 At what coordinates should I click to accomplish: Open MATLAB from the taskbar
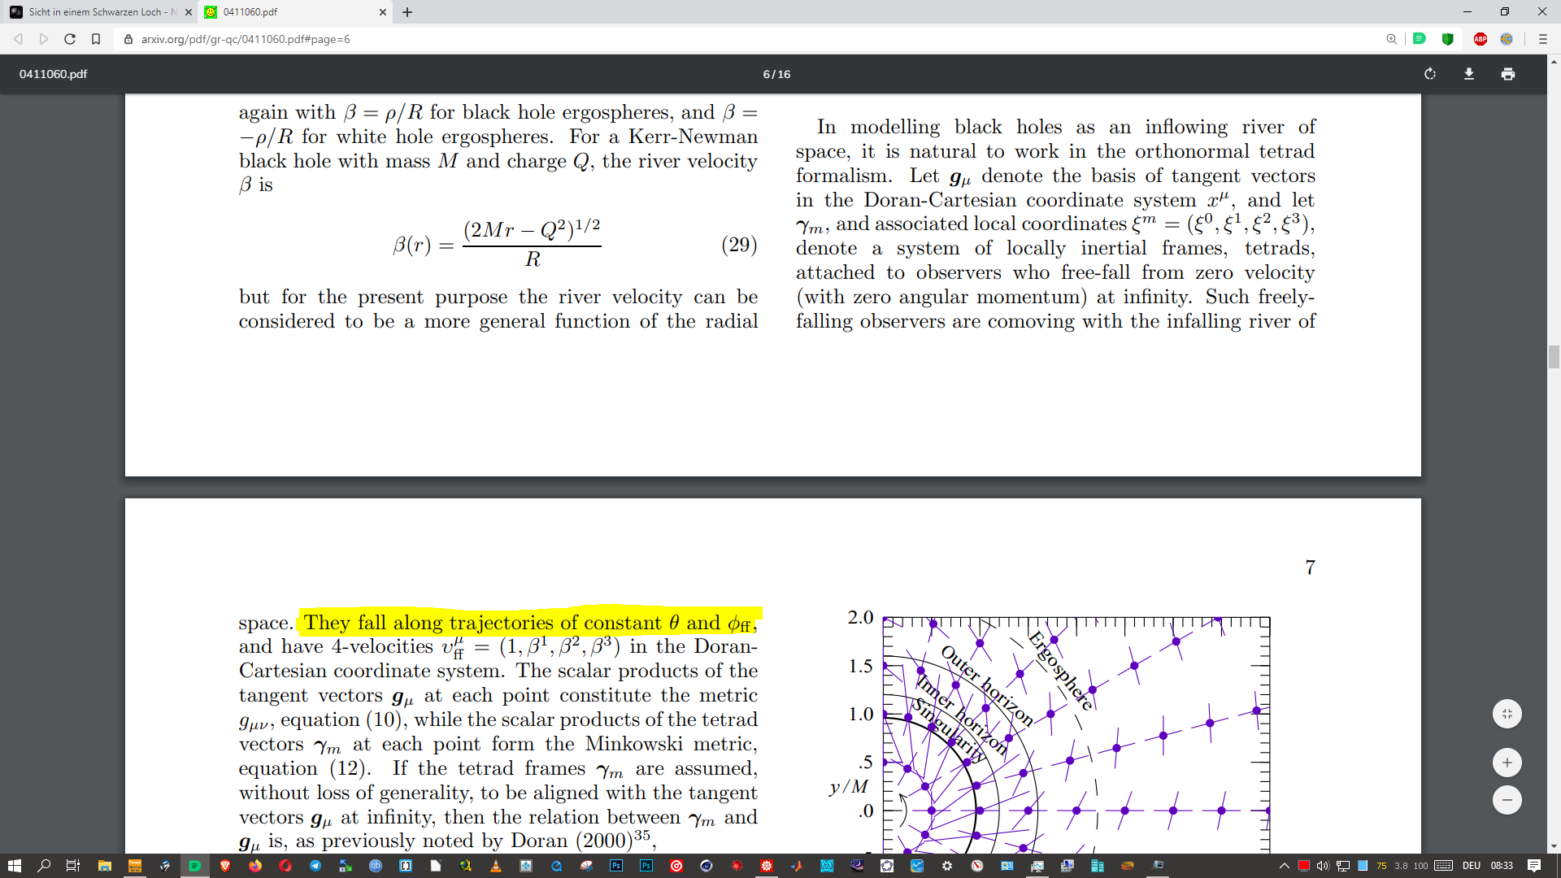coord(797,866)
